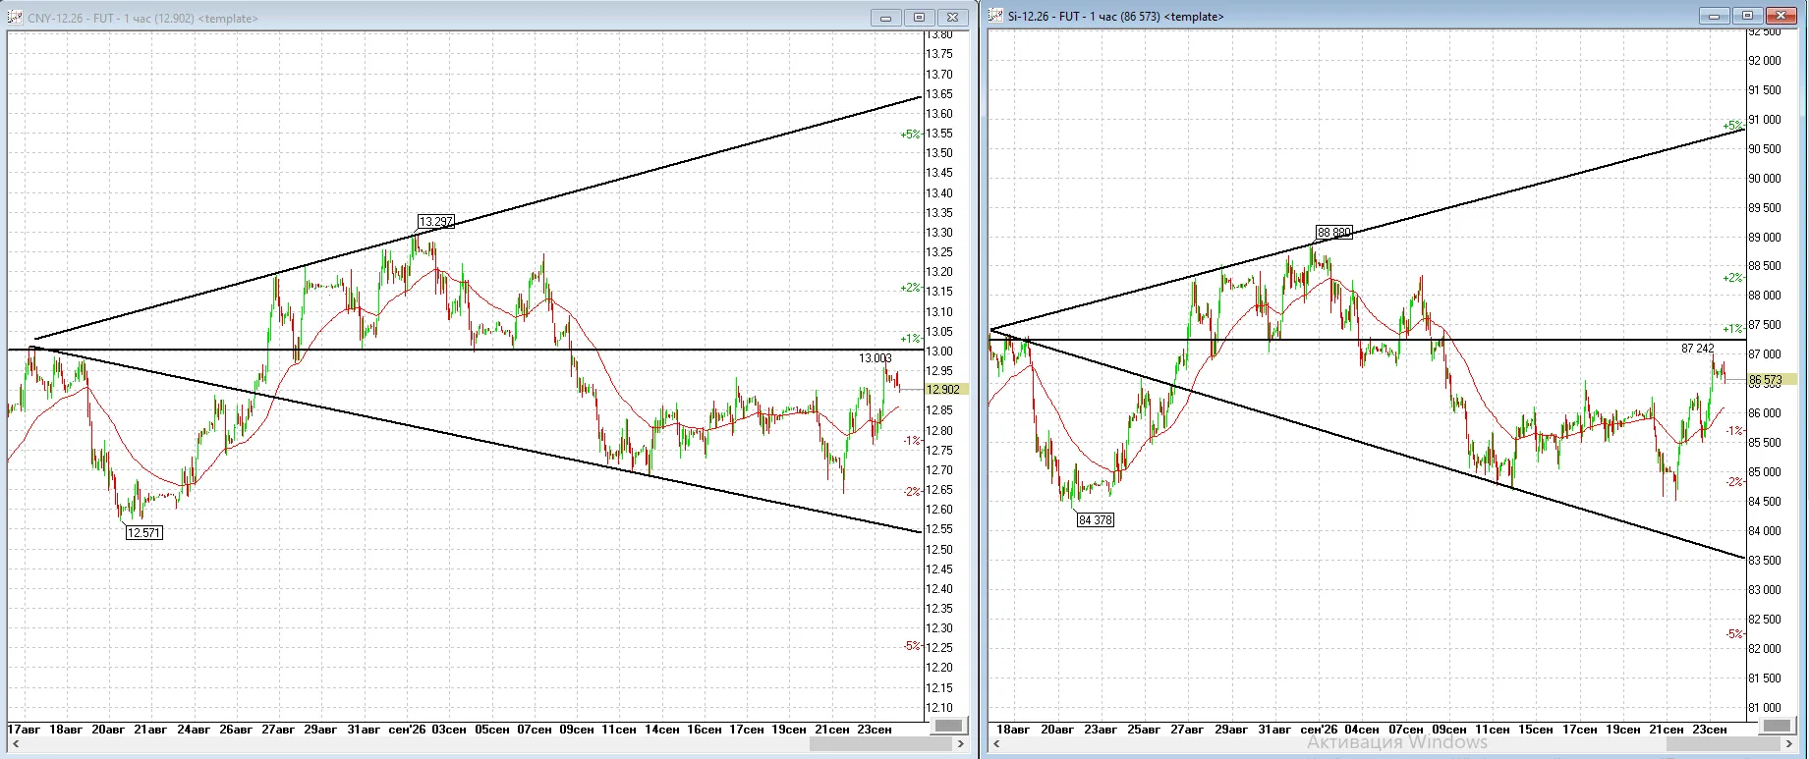Click the -2% marker on the Si chart
The height and width of the screenshot is (759, 1809).
tap(1734, 482)
